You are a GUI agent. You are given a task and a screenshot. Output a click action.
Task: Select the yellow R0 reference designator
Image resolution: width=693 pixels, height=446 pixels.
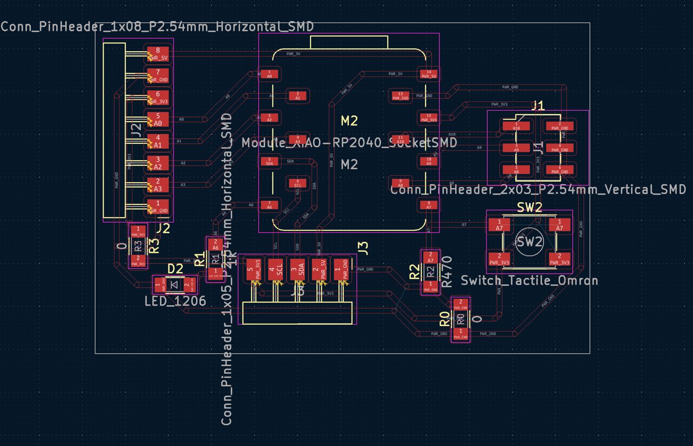click(444, 319)
